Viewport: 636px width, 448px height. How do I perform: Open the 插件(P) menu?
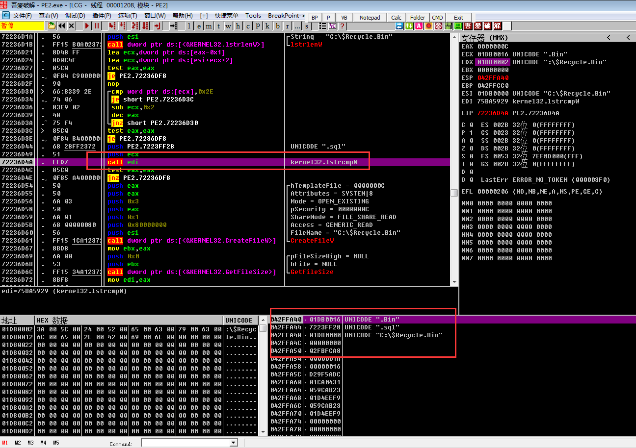tap(102, 16)
